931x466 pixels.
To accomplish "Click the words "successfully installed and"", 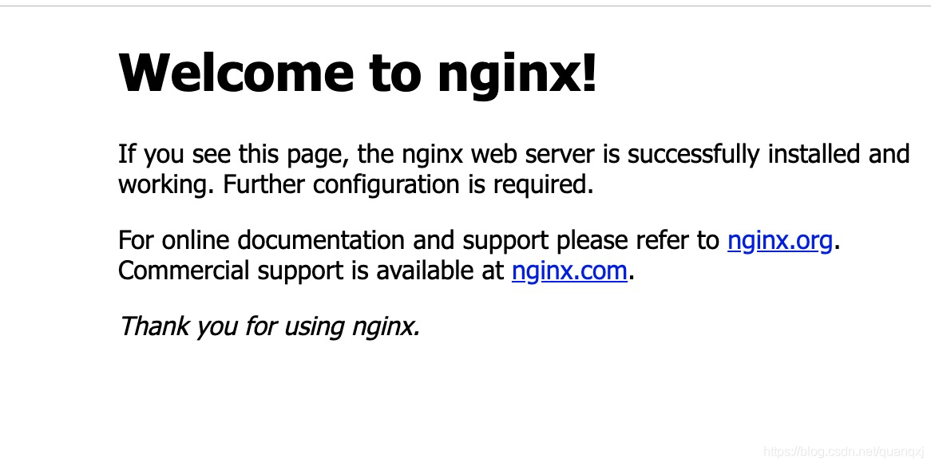I will [x=768, y=154].
